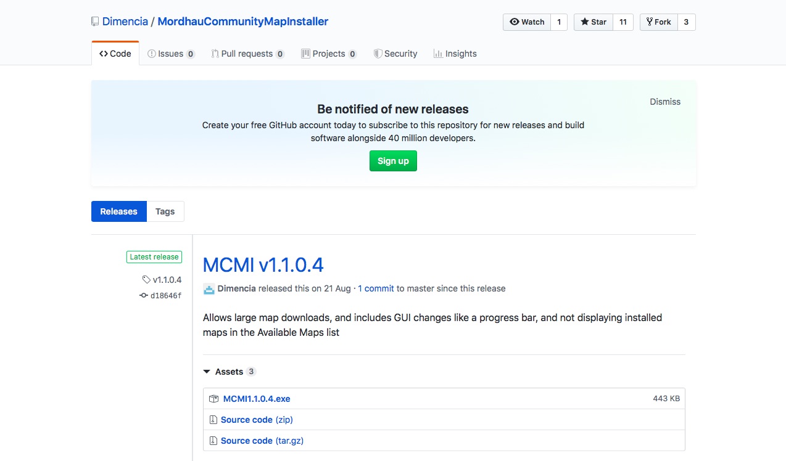This screenshot has width=786, height=461.
Task: Open the Dimencia owner profile link
Action: tap(125, 22)
